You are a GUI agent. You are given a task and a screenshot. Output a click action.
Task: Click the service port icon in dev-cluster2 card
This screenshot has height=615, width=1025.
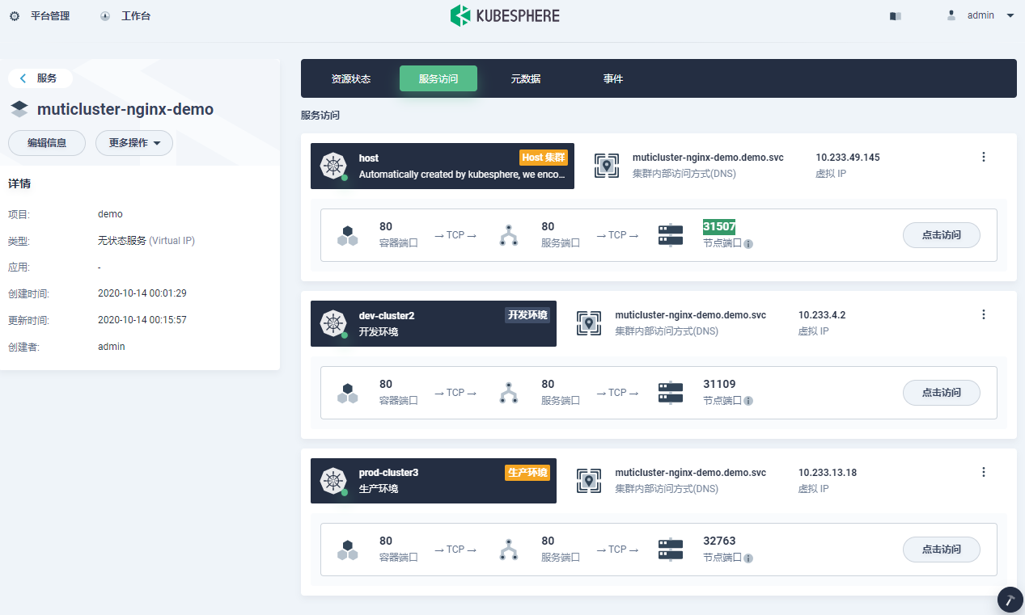(x=509, y=393)
